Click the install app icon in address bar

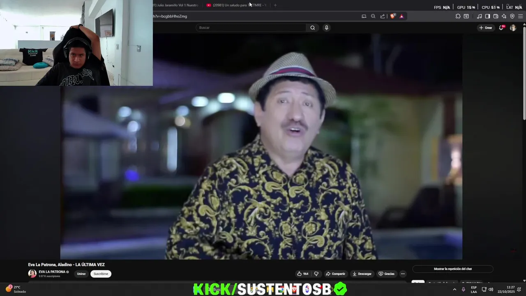pos(364,16)
